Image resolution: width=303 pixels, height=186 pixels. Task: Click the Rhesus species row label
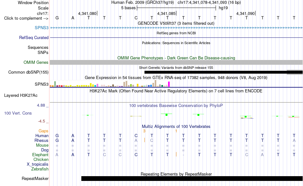pos(41,140)
